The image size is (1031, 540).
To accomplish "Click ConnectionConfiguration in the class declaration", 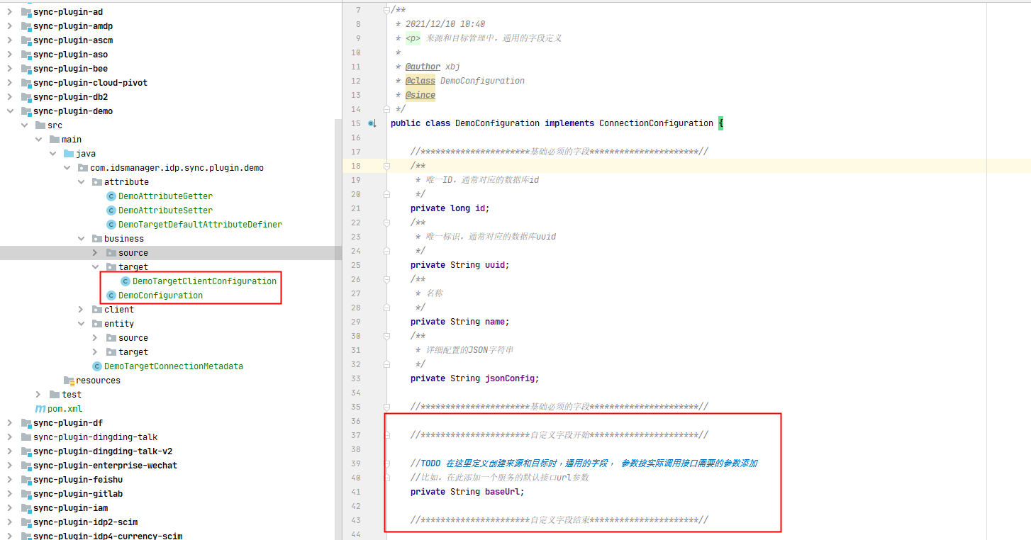I will click(x=656, y=123).
